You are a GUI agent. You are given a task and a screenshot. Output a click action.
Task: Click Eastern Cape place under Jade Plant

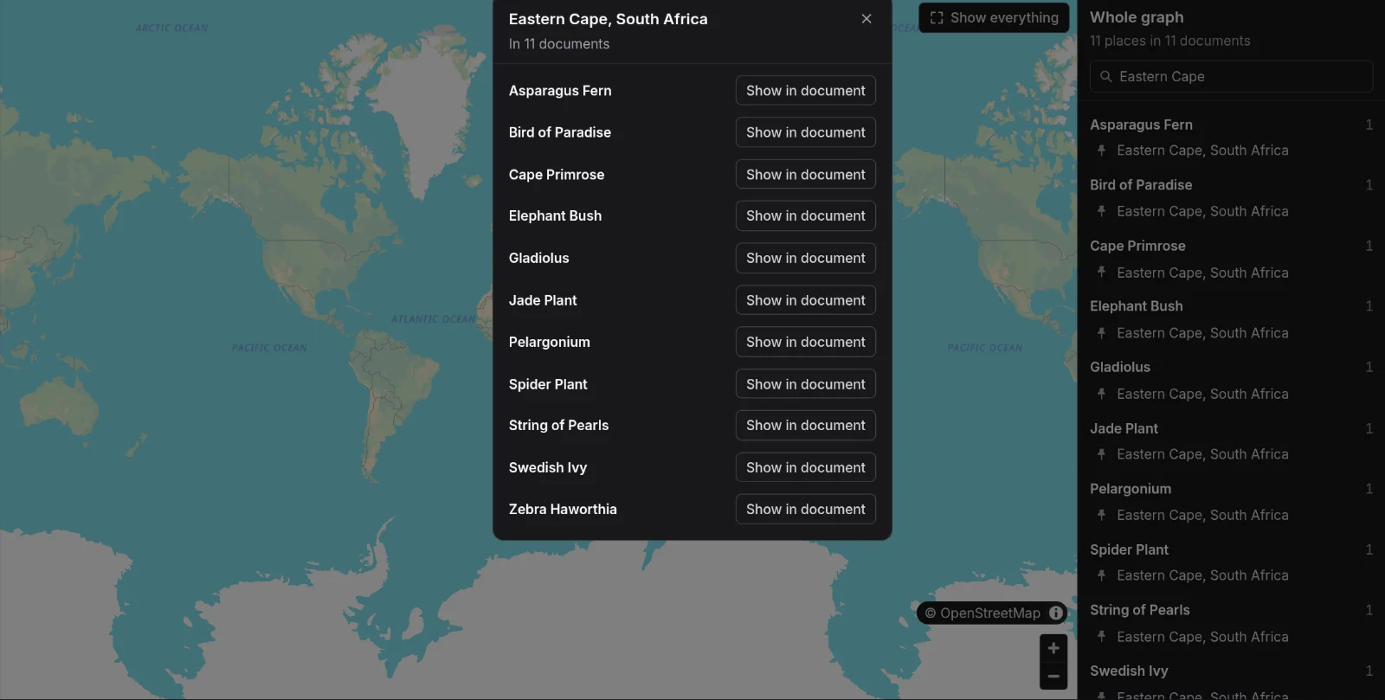[1202, 454]
